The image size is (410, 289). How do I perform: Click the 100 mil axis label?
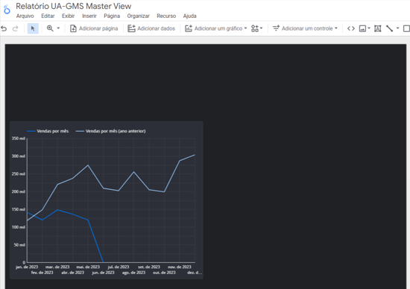[x=19, y=227]
